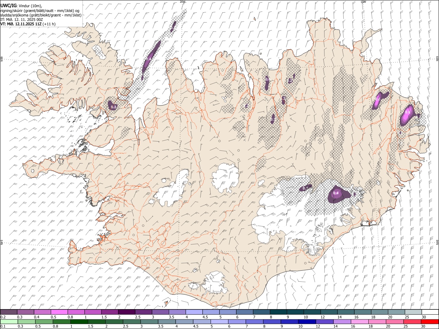Click the 'rigning/skúrir' legend description line
This screenshot has width=439, height=329.
tap(40, 10)
